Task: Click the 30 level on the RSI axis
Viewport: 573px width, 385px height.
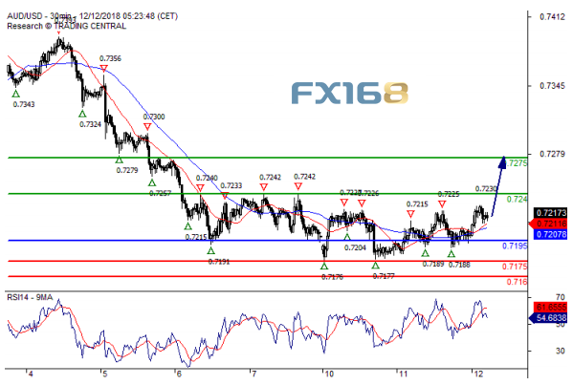Action: coord(561,351)
